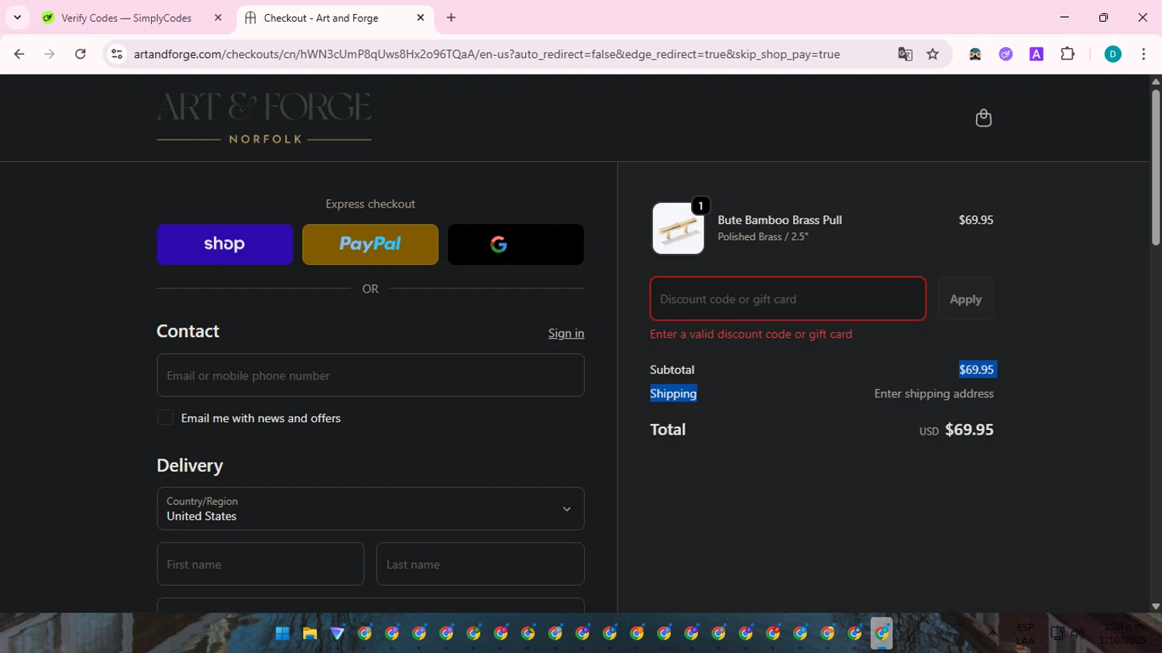
Task: Click the address bar URL
Action: pos(486,54)
